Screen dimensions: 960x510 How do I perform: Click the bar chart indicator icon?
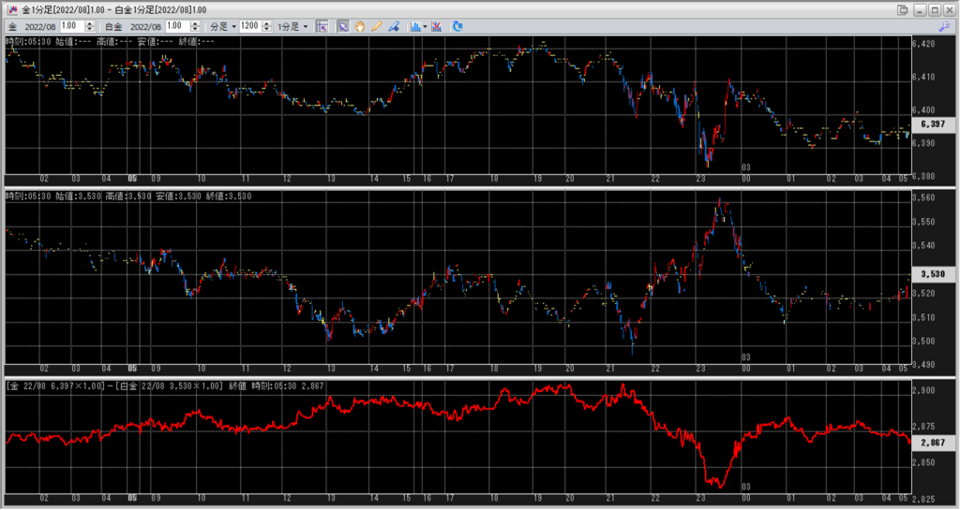pos(414,26)
